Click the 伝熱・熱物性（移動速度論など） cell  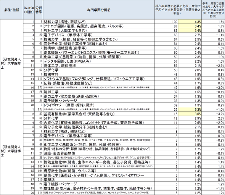(x=99, y=83)
